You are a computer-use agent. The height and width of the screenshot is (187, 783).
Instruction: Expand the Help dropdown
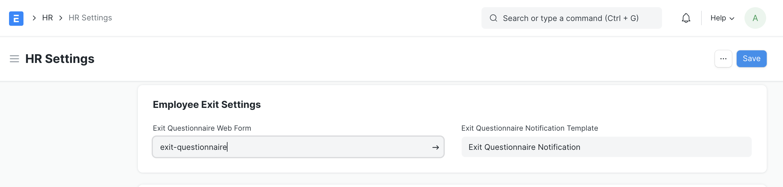click(722, 18)
